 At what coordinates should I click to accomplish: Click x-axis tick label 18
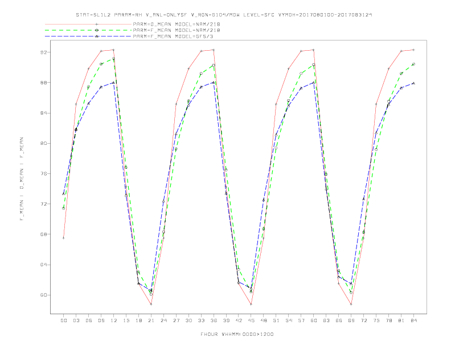tap(138, 320)
